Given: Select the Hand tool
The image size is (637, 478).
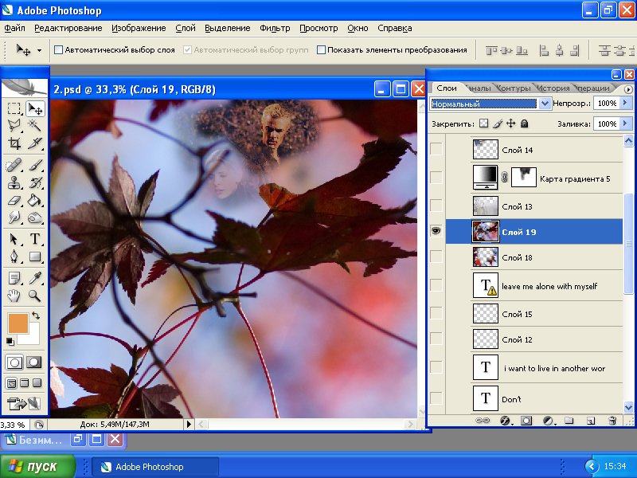Looking at the screenshot, I should click(14, 296).
